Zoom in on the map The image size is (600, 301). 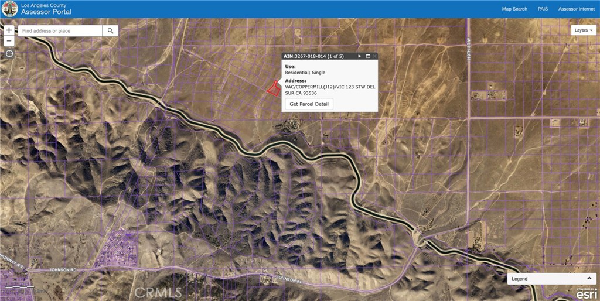point(9,30)
